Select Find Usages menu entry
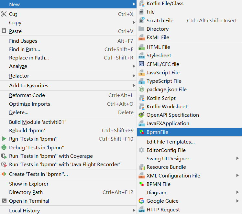The image size is (242, 214). point(68,41)
